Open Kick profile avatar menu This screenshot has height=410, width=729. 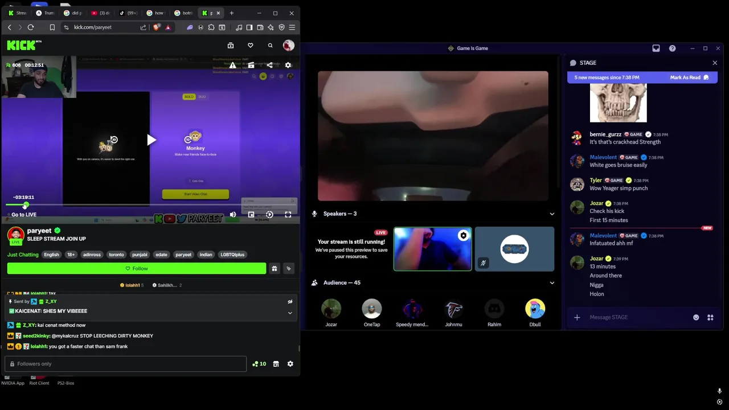[288, 46]
